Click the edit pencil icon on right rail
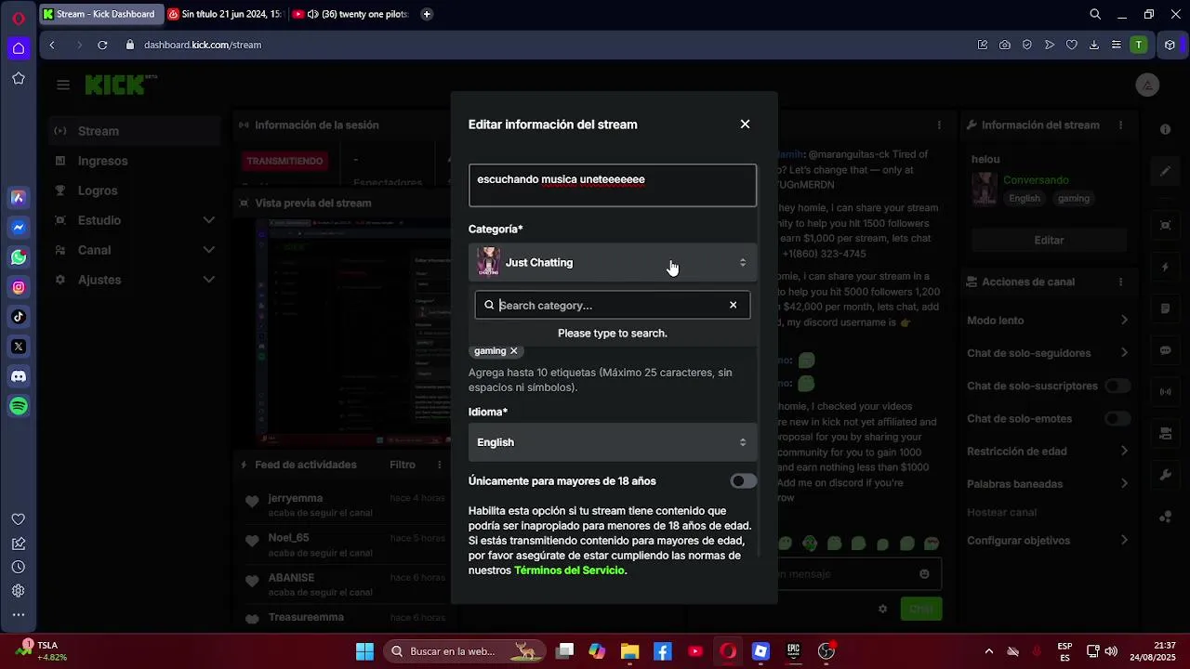Image resolution: width=1190 pixels, height=669 pixels. point(1166,172)
